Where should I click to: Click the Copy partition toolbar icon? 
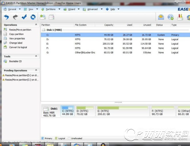51,17
